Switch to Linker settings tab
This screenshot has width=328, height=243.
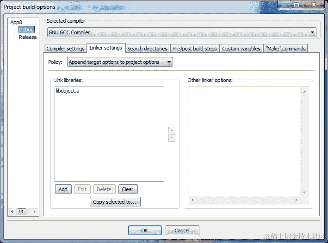pos(106,48)
